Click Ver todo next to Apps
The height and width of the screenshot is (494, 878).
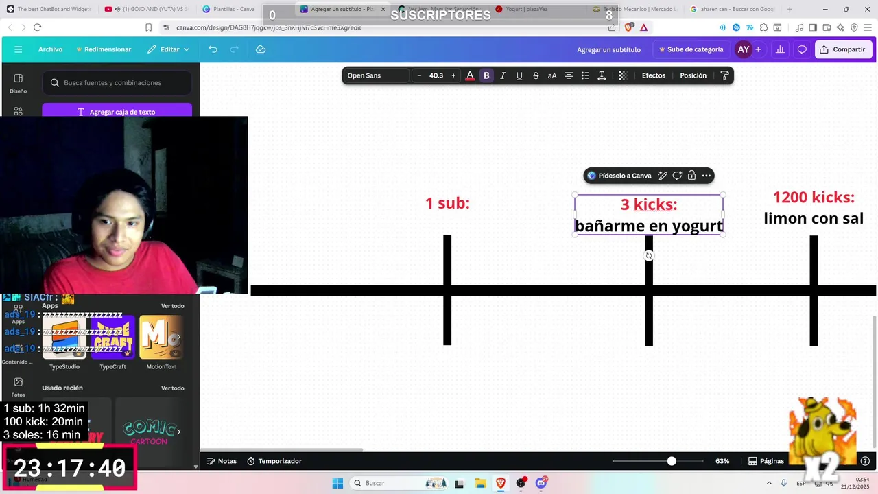[x=172, y=306]
